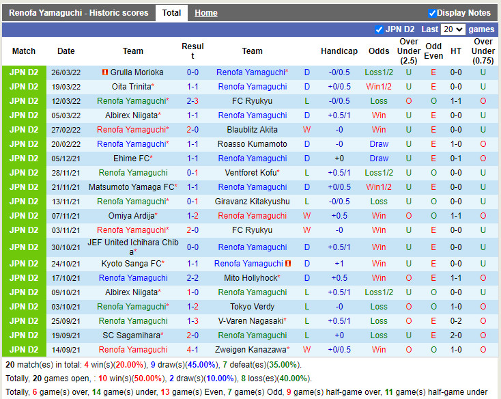Toggle the Display Notes checkbox
The height and width of the screenshot is (399, 501).
(432, 13)
